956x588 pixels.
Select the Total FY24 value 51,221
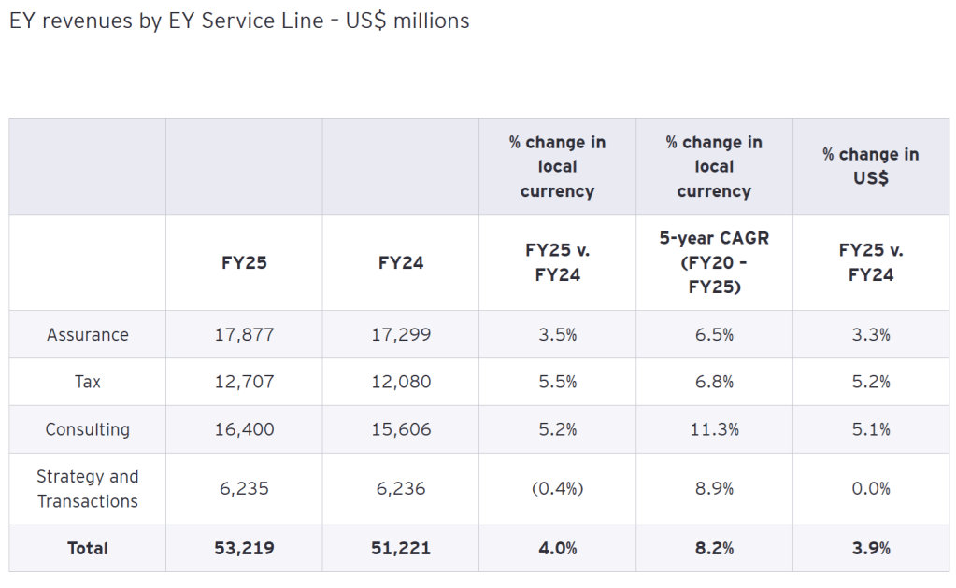401,548
